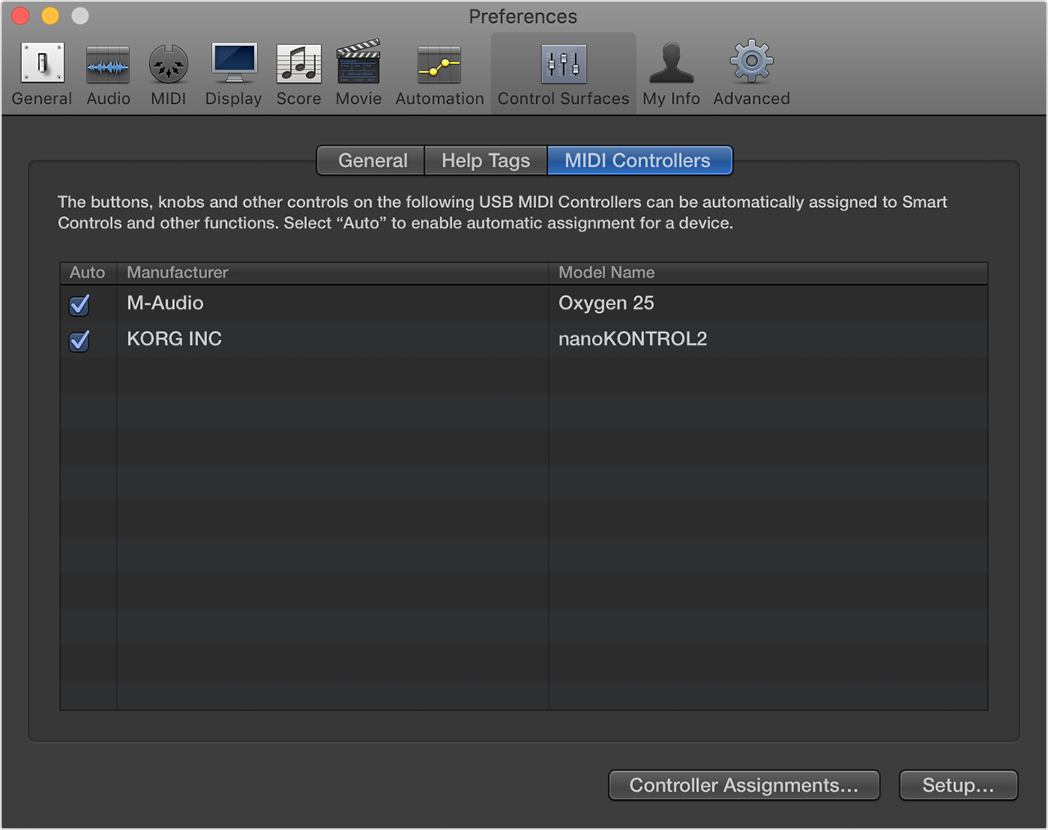Open the Score preferences notes icon
Viewport: 1048px width, 830px height.
(299, 64)
